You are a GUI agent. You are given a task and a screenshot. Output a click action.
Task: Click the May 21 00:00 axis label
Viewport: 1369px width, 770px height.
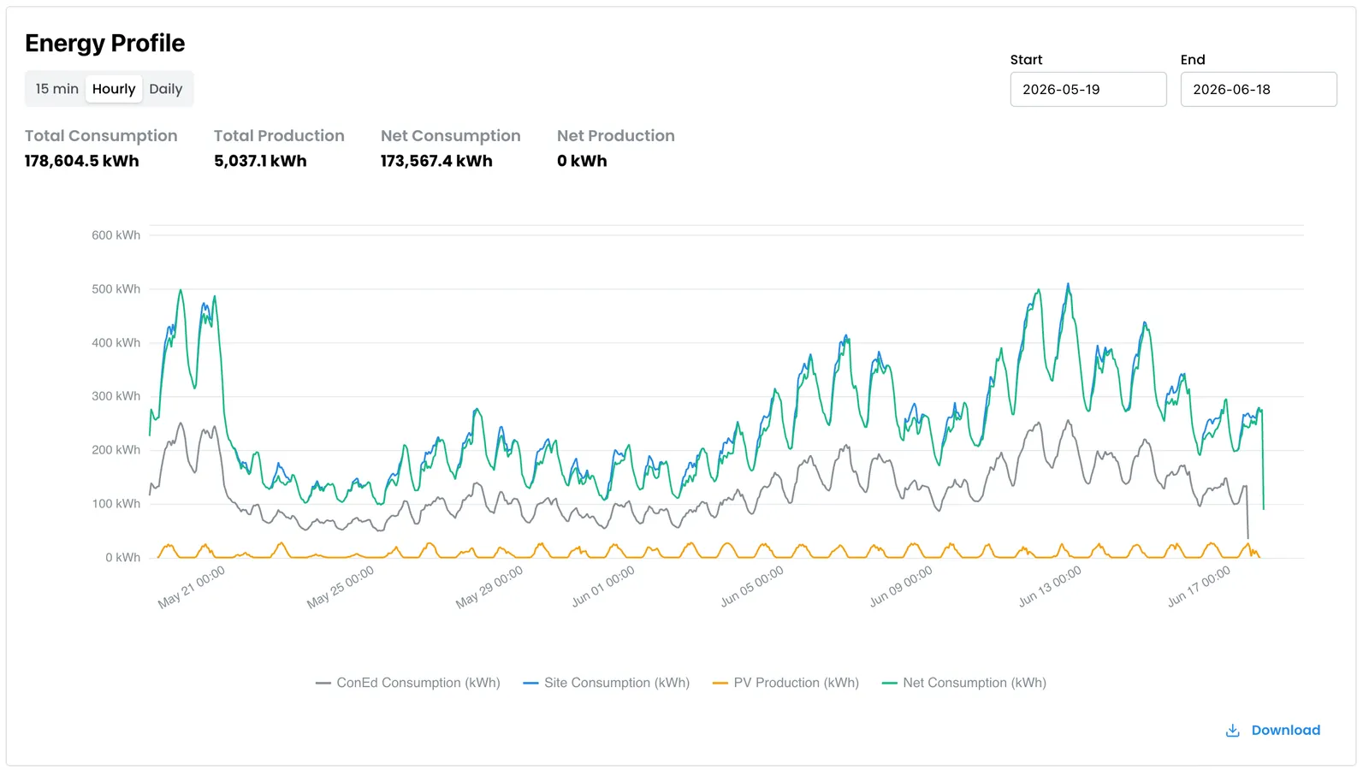tap(192, 587)
